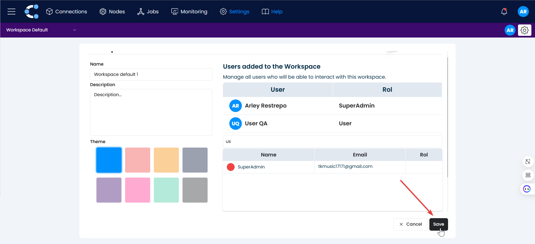Image resolution: width=535 pixels, height=244 pixels.
Task: Click the application logo icon
Action: pyautogui.click(x=31, y=11)
